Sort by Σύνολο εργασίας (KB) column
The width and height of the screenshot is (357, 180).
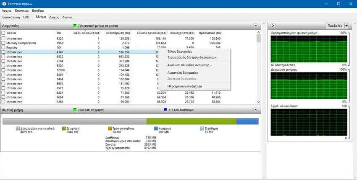(x=151, y=33)
